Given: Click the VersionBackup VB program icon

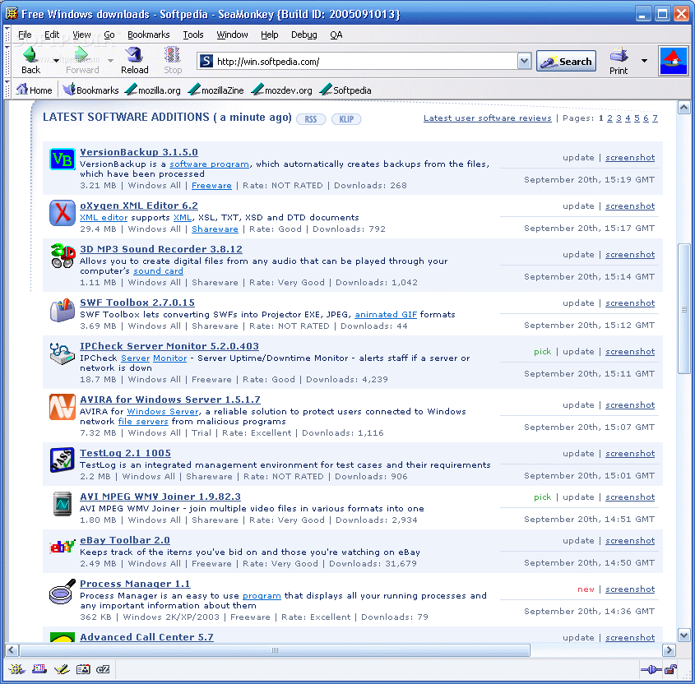Looking at the screenshot, I should tap(62, 159).
